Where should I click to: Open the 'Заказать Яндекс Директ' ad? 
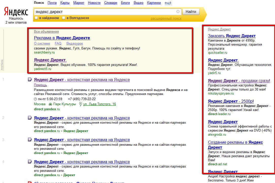pos(232,36)
